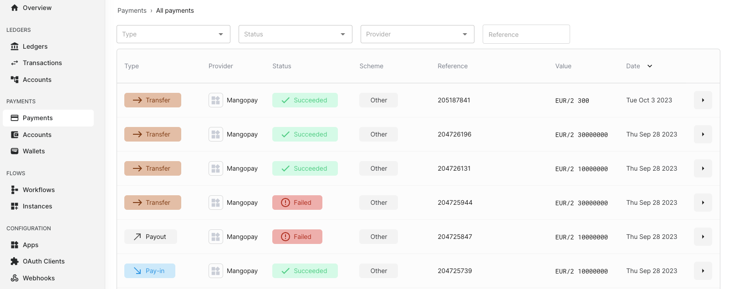Click the Instances icon in sidebar
The height and width of the screenshot is (289, 729).
click(15, 206)
